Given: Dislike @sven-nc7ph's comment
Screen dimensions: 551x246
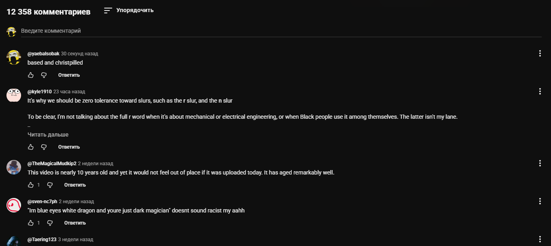Looking at the screenshot, I should [50, 223].
